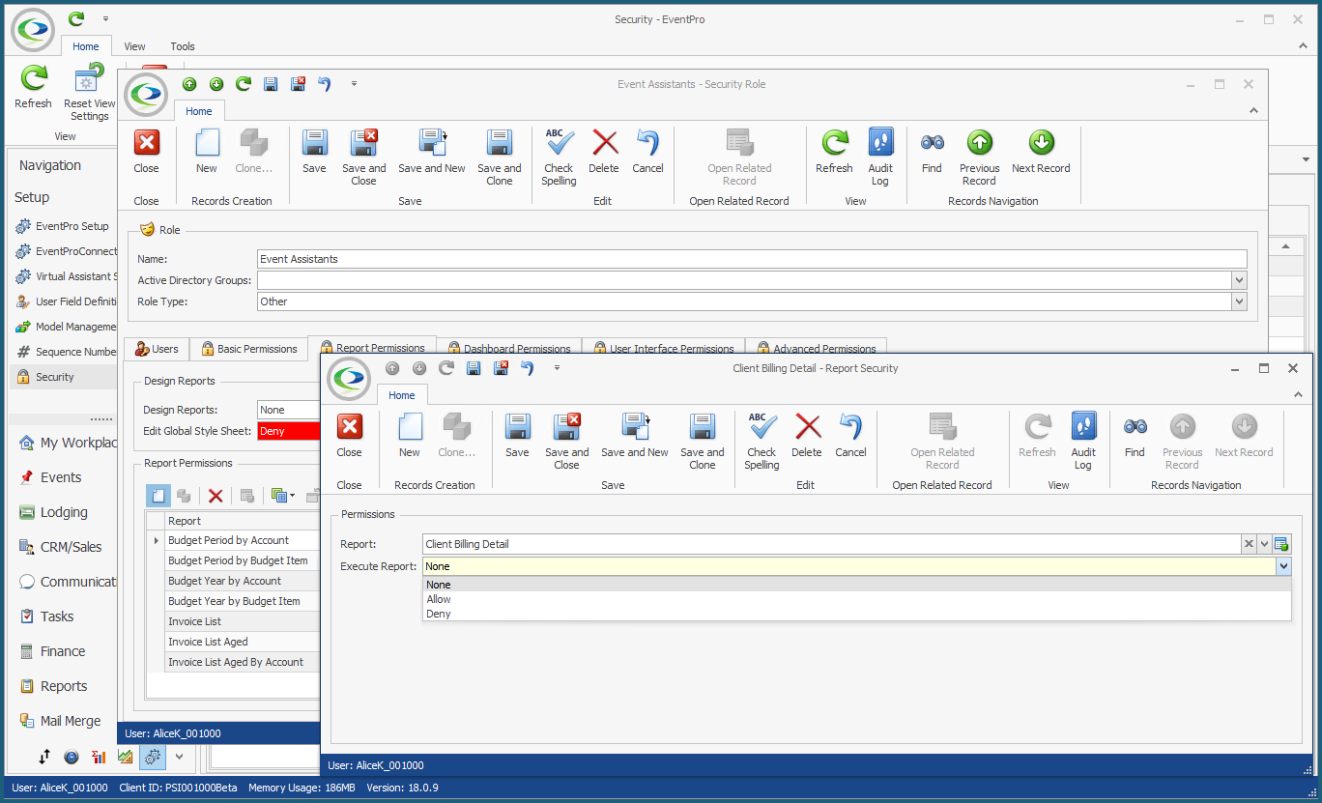Click Find binoculars in Report Security window

pyautogui.click(x=1135, y=436)
